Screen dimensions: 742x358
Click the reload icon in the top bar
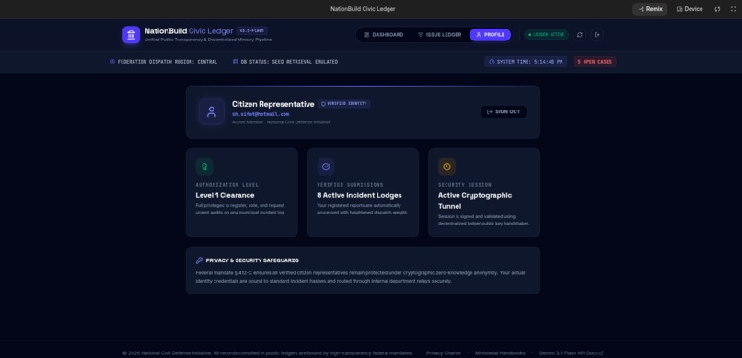click(x=717, y=9)
